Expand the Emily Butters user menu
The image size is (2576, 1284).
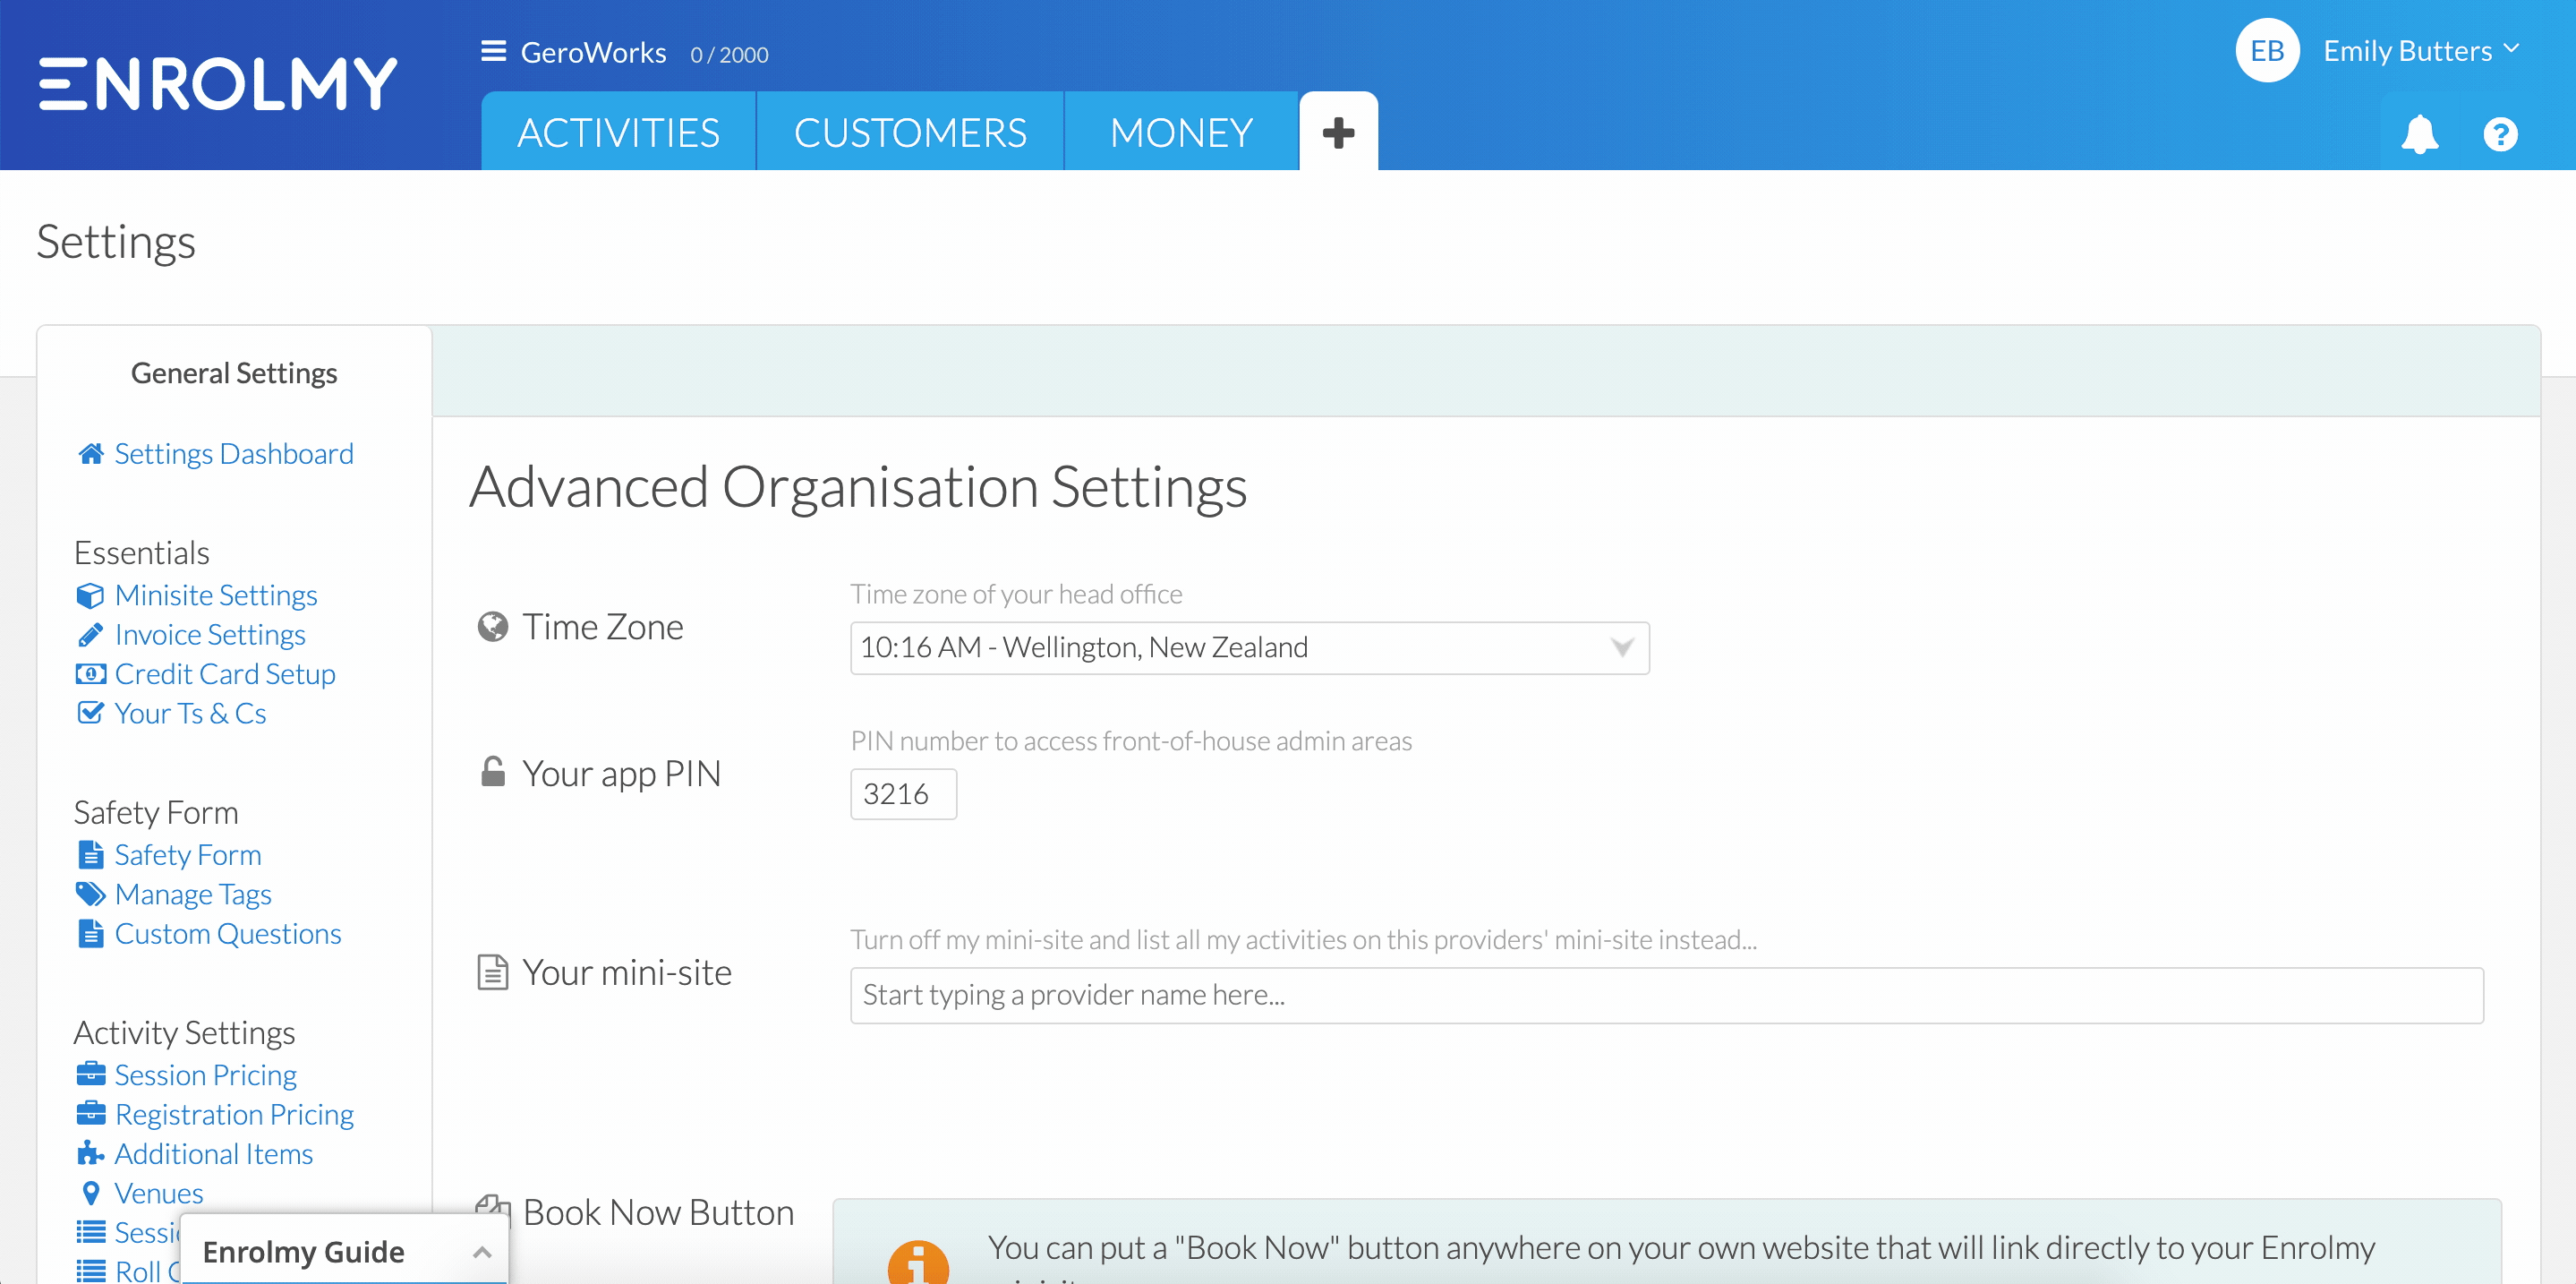2420,51
